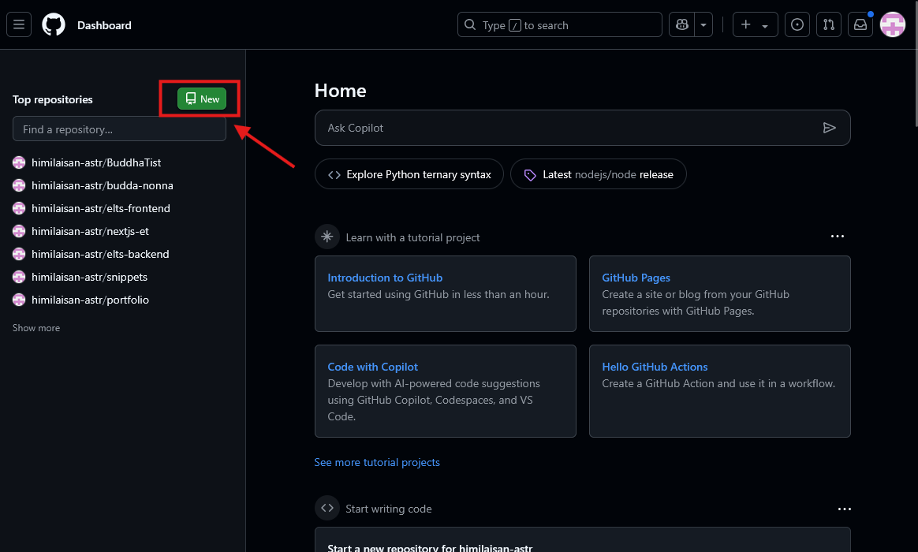Image resolution: width=918 pixels, height=552 pixels.
Task: Click the plus create-new icon
Action: 745,24
